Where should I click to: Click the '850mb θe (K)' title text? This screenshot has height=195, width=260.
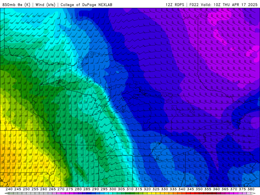point(16,5)
